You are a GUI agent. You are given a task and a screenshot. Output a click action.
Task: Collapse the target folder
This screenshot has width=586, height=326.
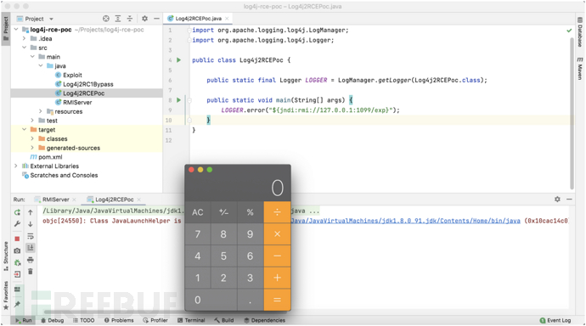pos(25,130)
